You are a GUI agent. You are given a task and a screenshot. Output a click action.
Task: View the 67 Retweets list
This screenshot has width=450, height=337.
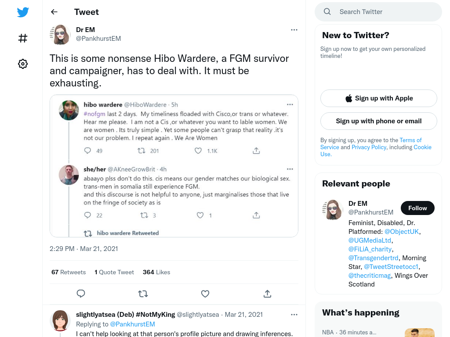click(69, 272)
